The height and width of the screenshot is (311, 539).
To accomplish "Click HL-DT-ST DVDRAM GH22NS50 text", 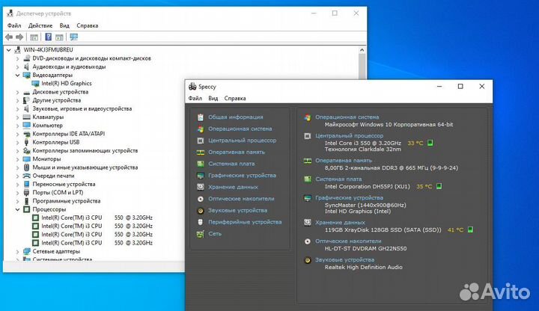I will [x=365, y=248].
